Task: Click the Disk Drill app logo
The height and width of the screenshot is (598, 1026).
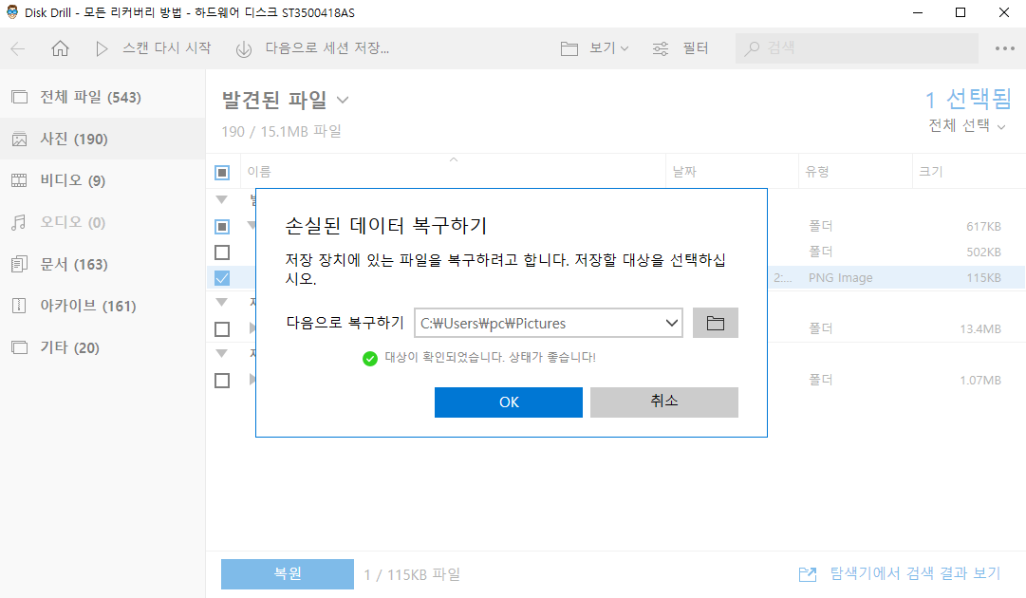Action: [x=11, y=11]
